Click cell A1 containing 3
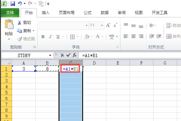The image size is (181, 121). (24, 69)
